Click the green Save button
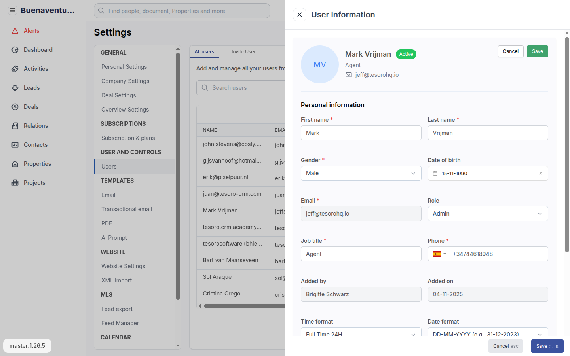Image resolution: width=570 pixels, height=356 pixels. (538, 51)
